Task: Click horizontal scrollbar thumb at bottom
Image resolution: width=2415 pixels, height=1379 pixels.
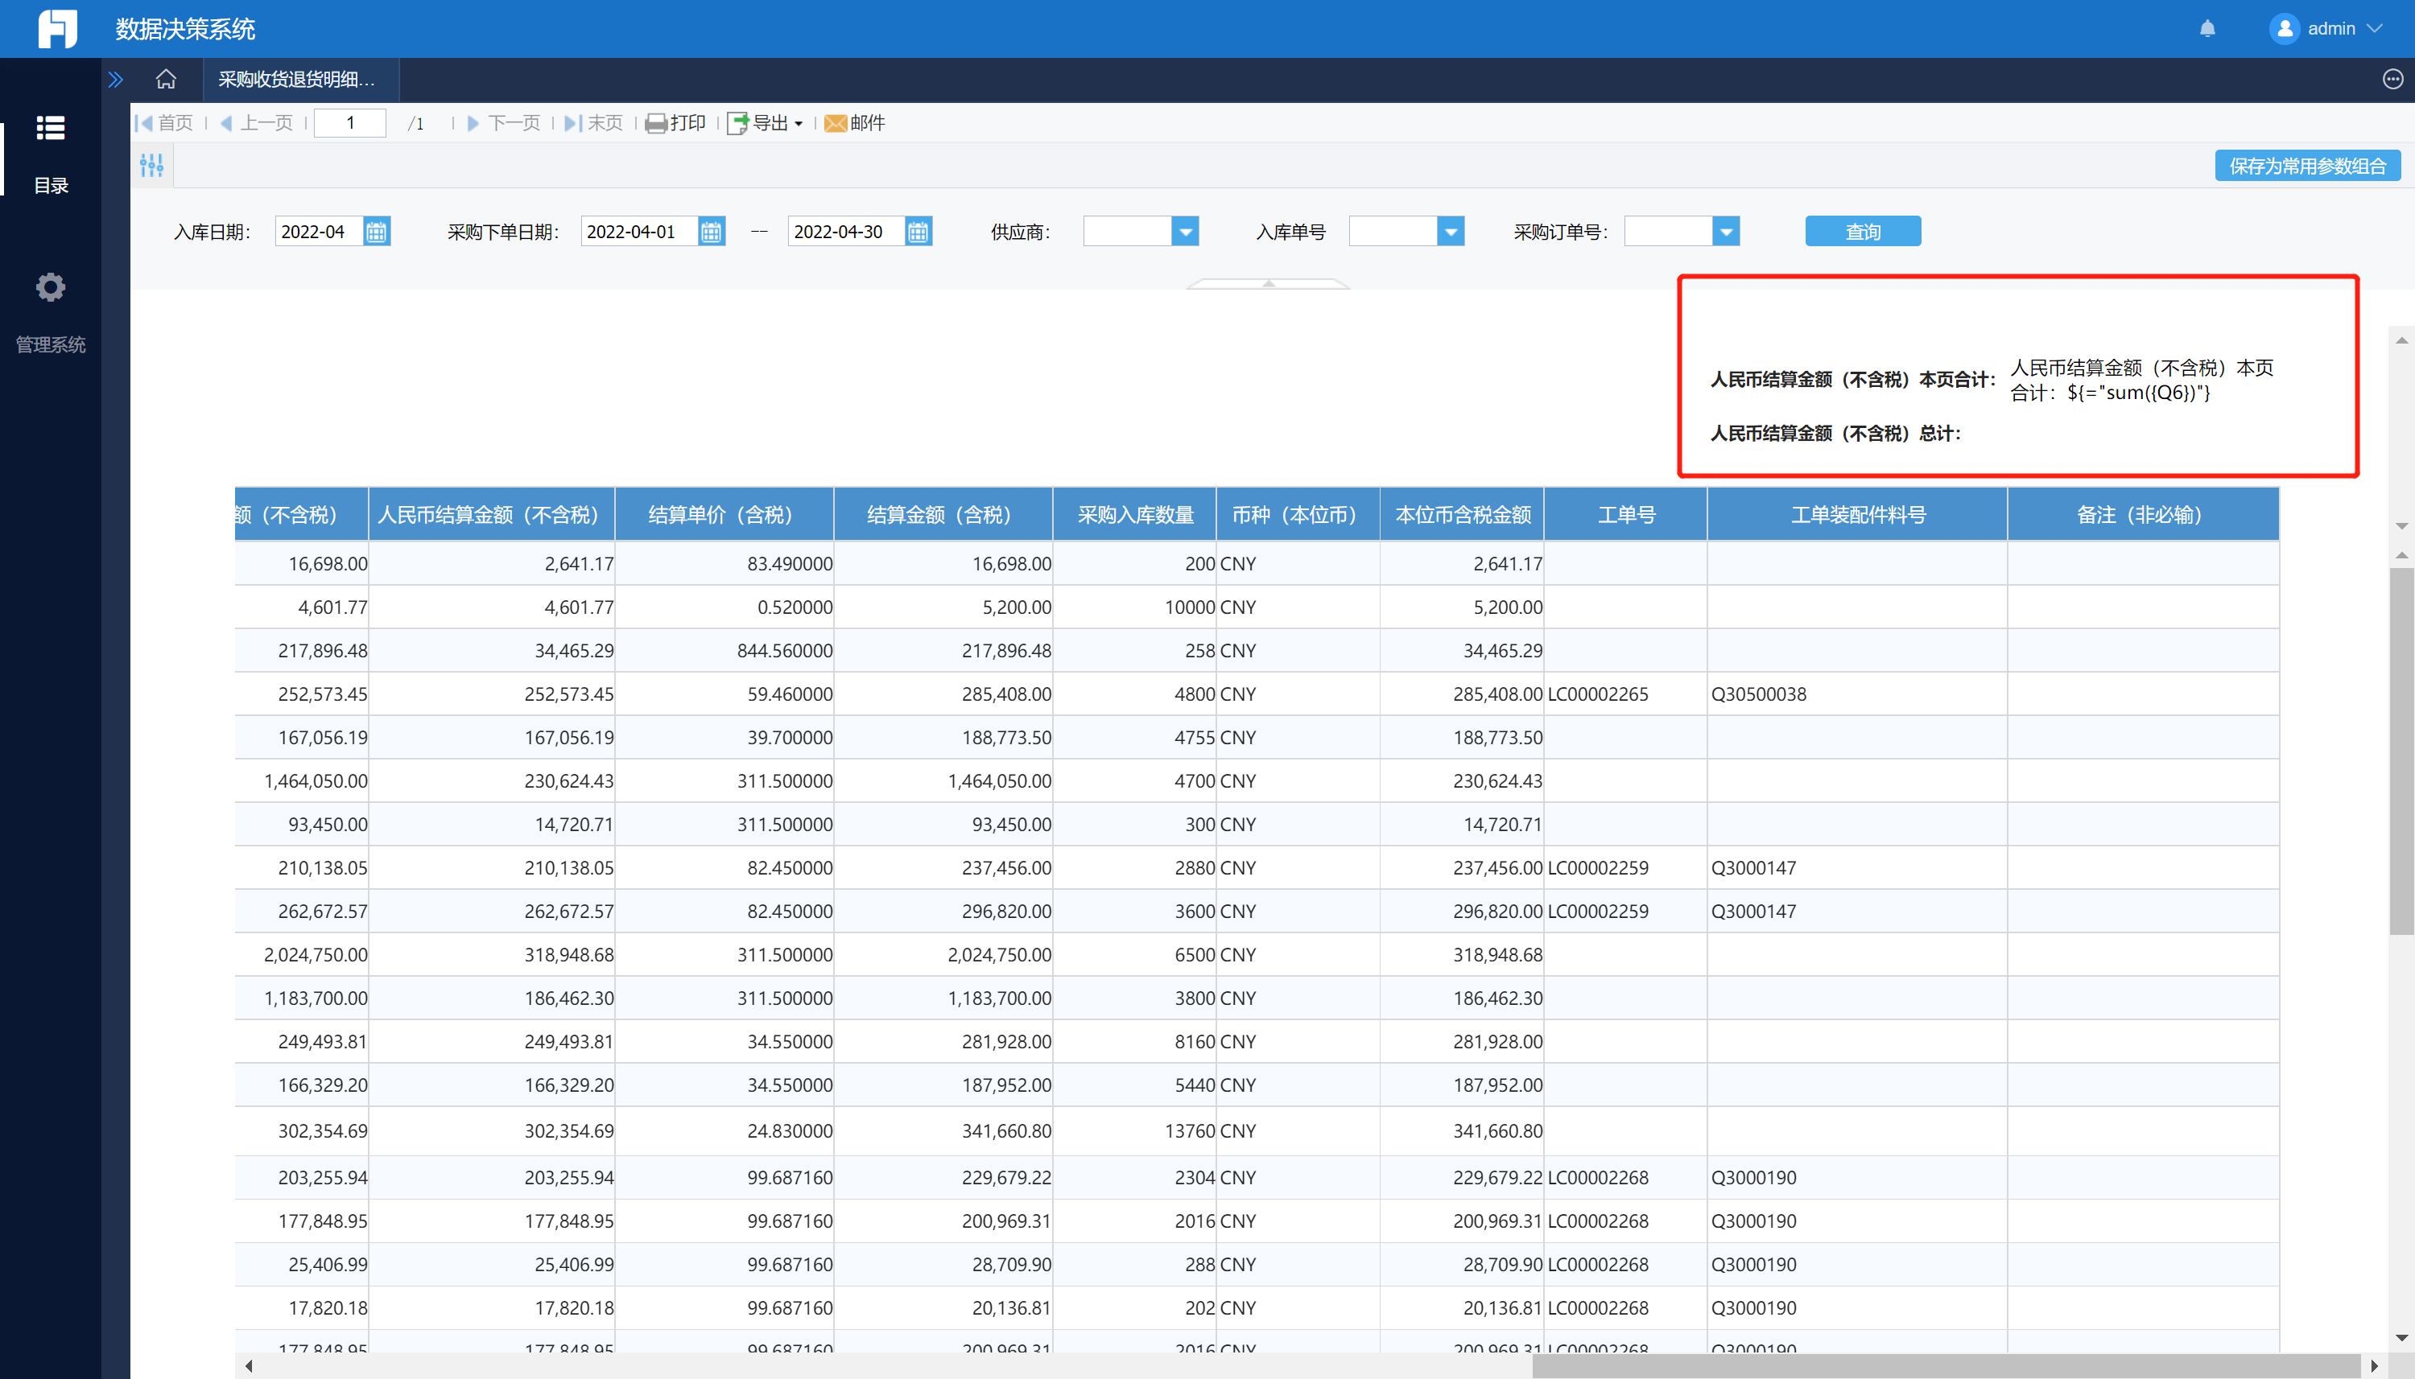Action: [1945, 1366]
